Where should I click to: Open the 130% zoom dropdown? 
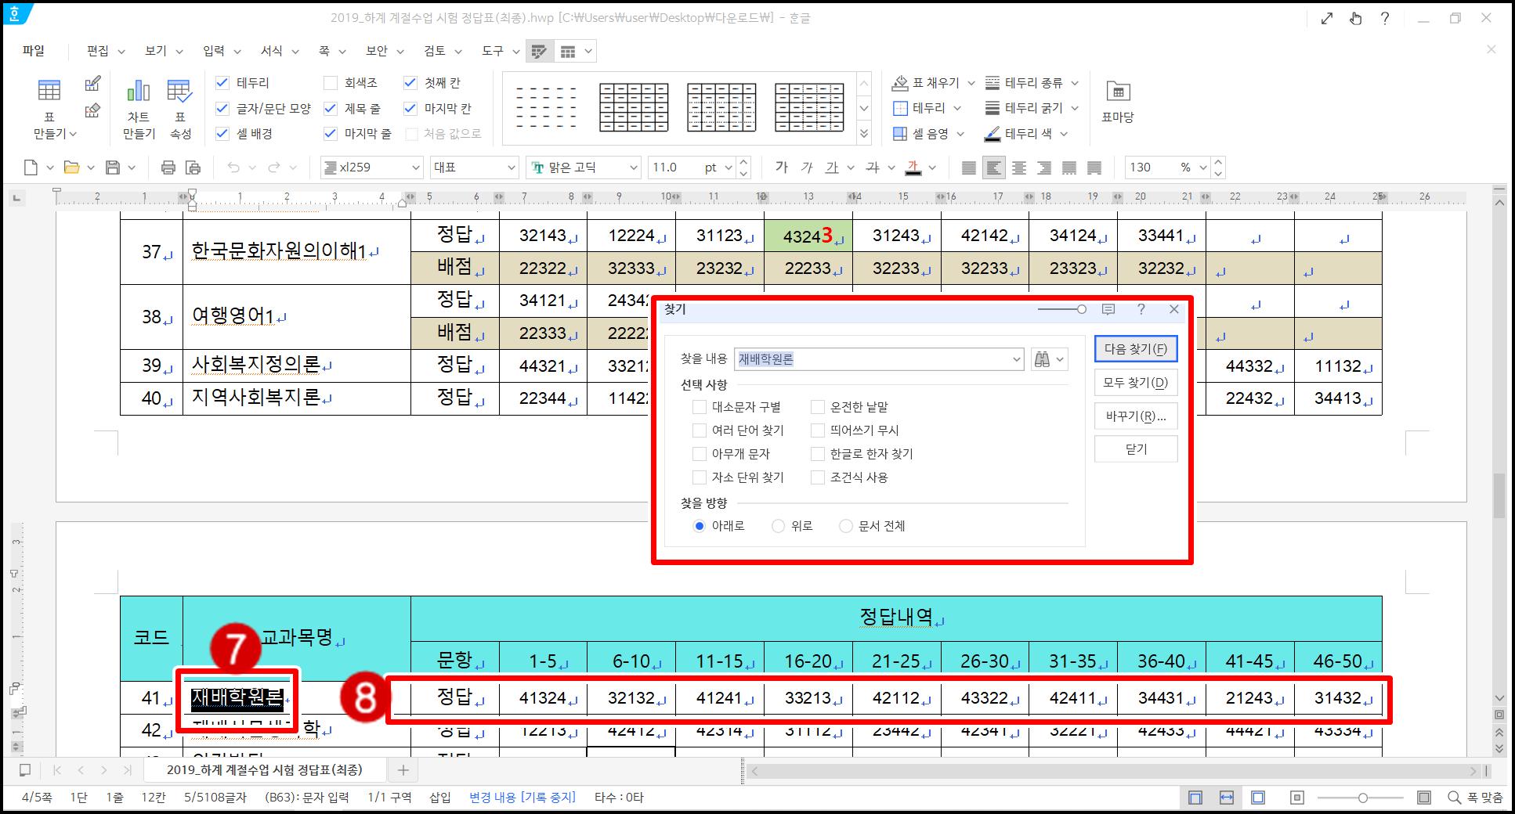[x=1202, y=167]
